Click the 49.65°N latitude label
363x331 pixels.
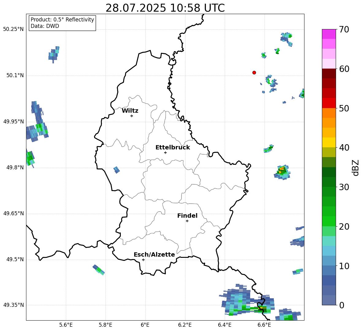coord(13,213)
